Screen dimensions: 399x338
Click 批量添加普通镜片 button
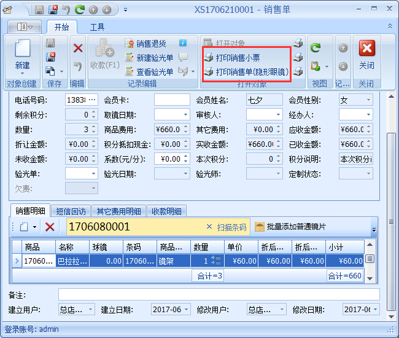click(290, 227)
